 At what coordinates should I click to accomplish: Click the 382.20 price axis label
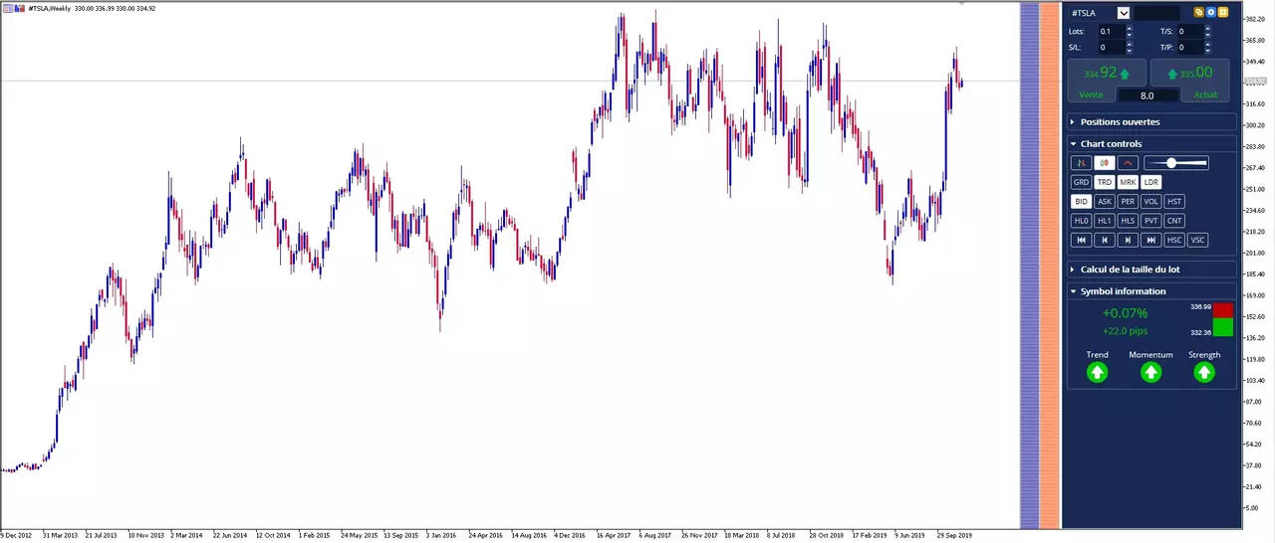[1254, 19]
